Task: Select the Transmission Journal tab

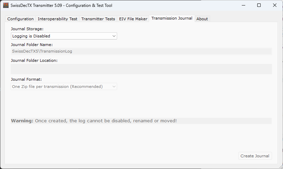Action: pos(172,19)
